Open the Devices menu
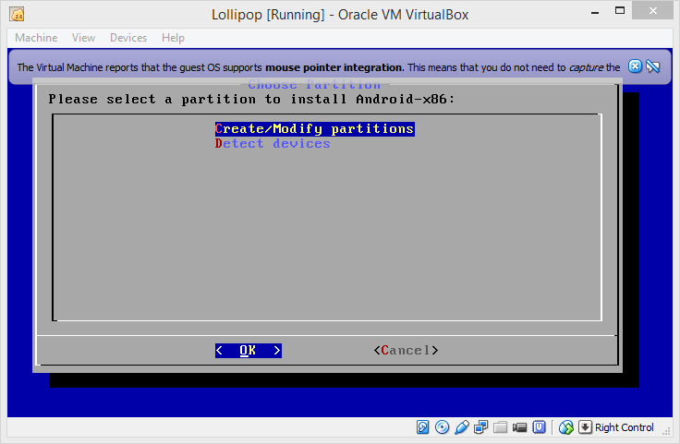 coord(128,38)
